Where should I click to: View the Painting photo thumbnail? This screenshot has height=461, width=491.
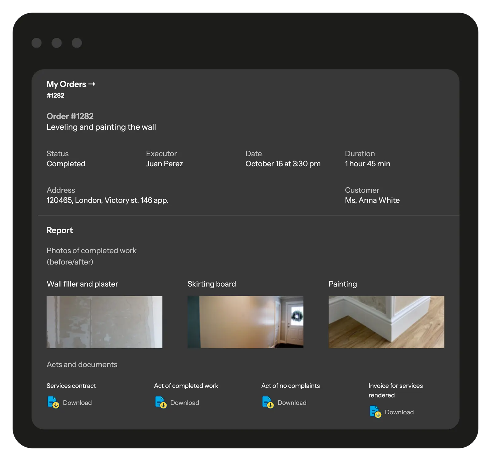pyautogui.click(x=386, y=322)
